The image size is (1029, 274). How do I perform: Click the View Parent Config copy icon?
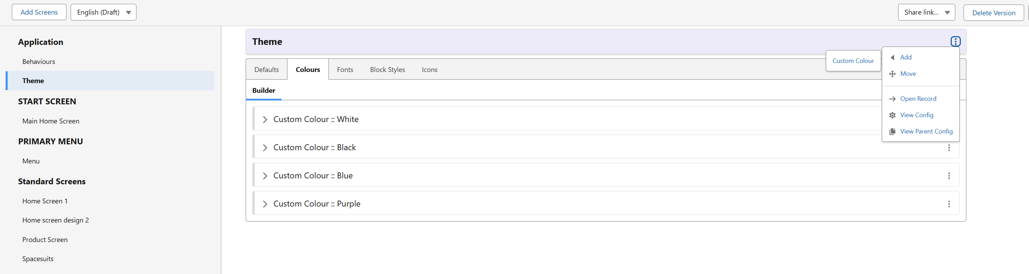click(892, 131)
